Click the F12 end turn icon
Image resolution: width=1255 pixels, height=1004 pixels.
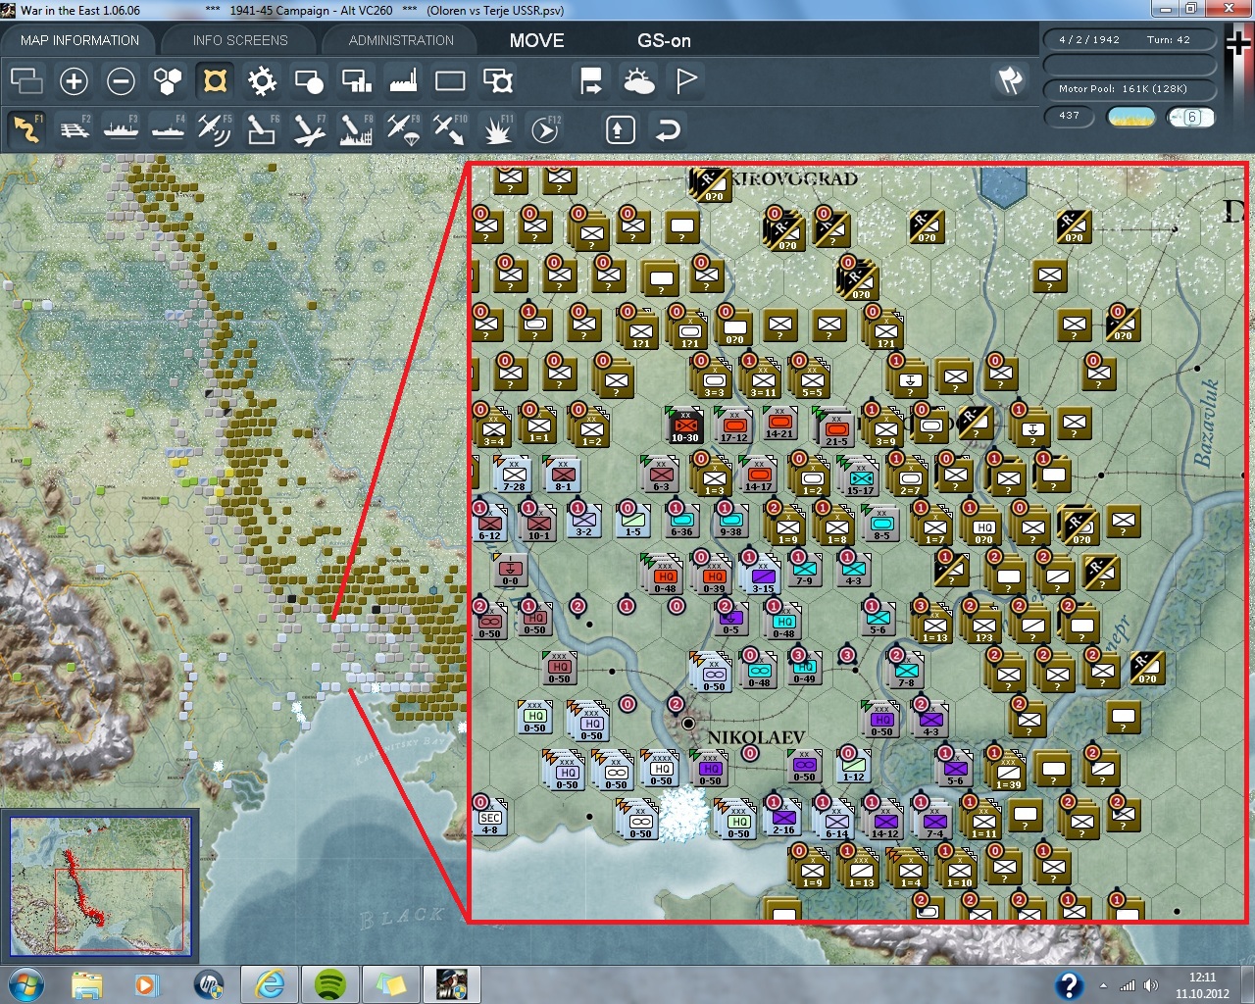(x=544, y=129)
